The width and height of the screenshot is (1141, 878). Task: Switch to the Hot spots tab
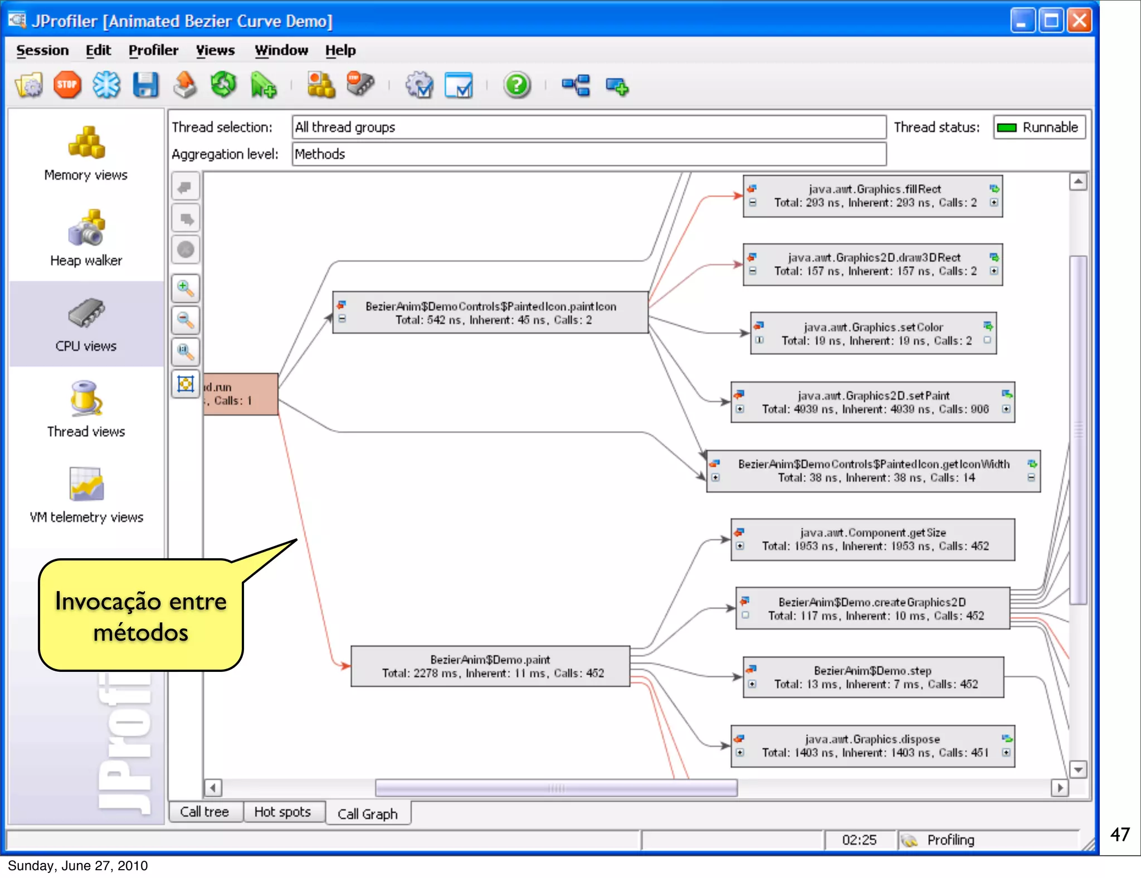[x=282, y=812]
